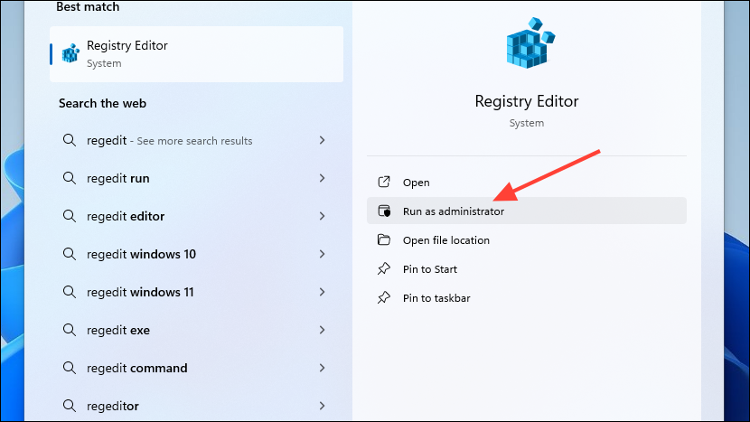Screen dimensions: 750x422
Task: Click 'System' subtitle in best match result
Action: pyautogui.click(x=104, y=63)
